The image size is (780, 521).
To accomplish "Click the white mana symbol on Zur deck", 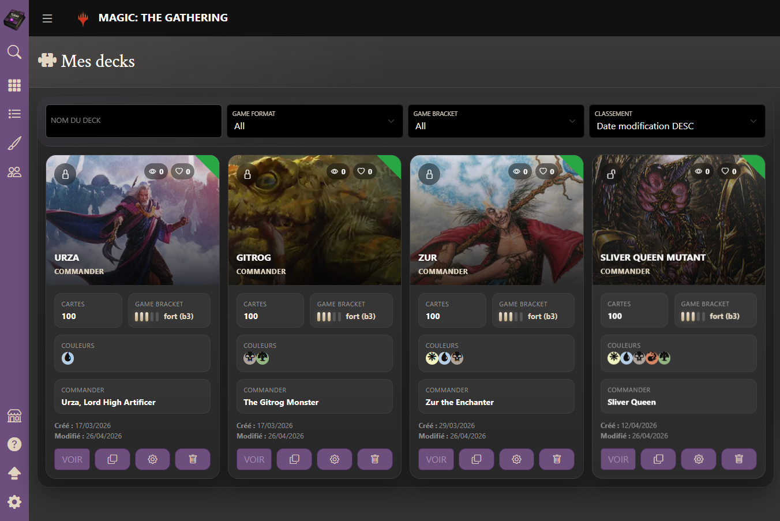I will tap(432, 358).
